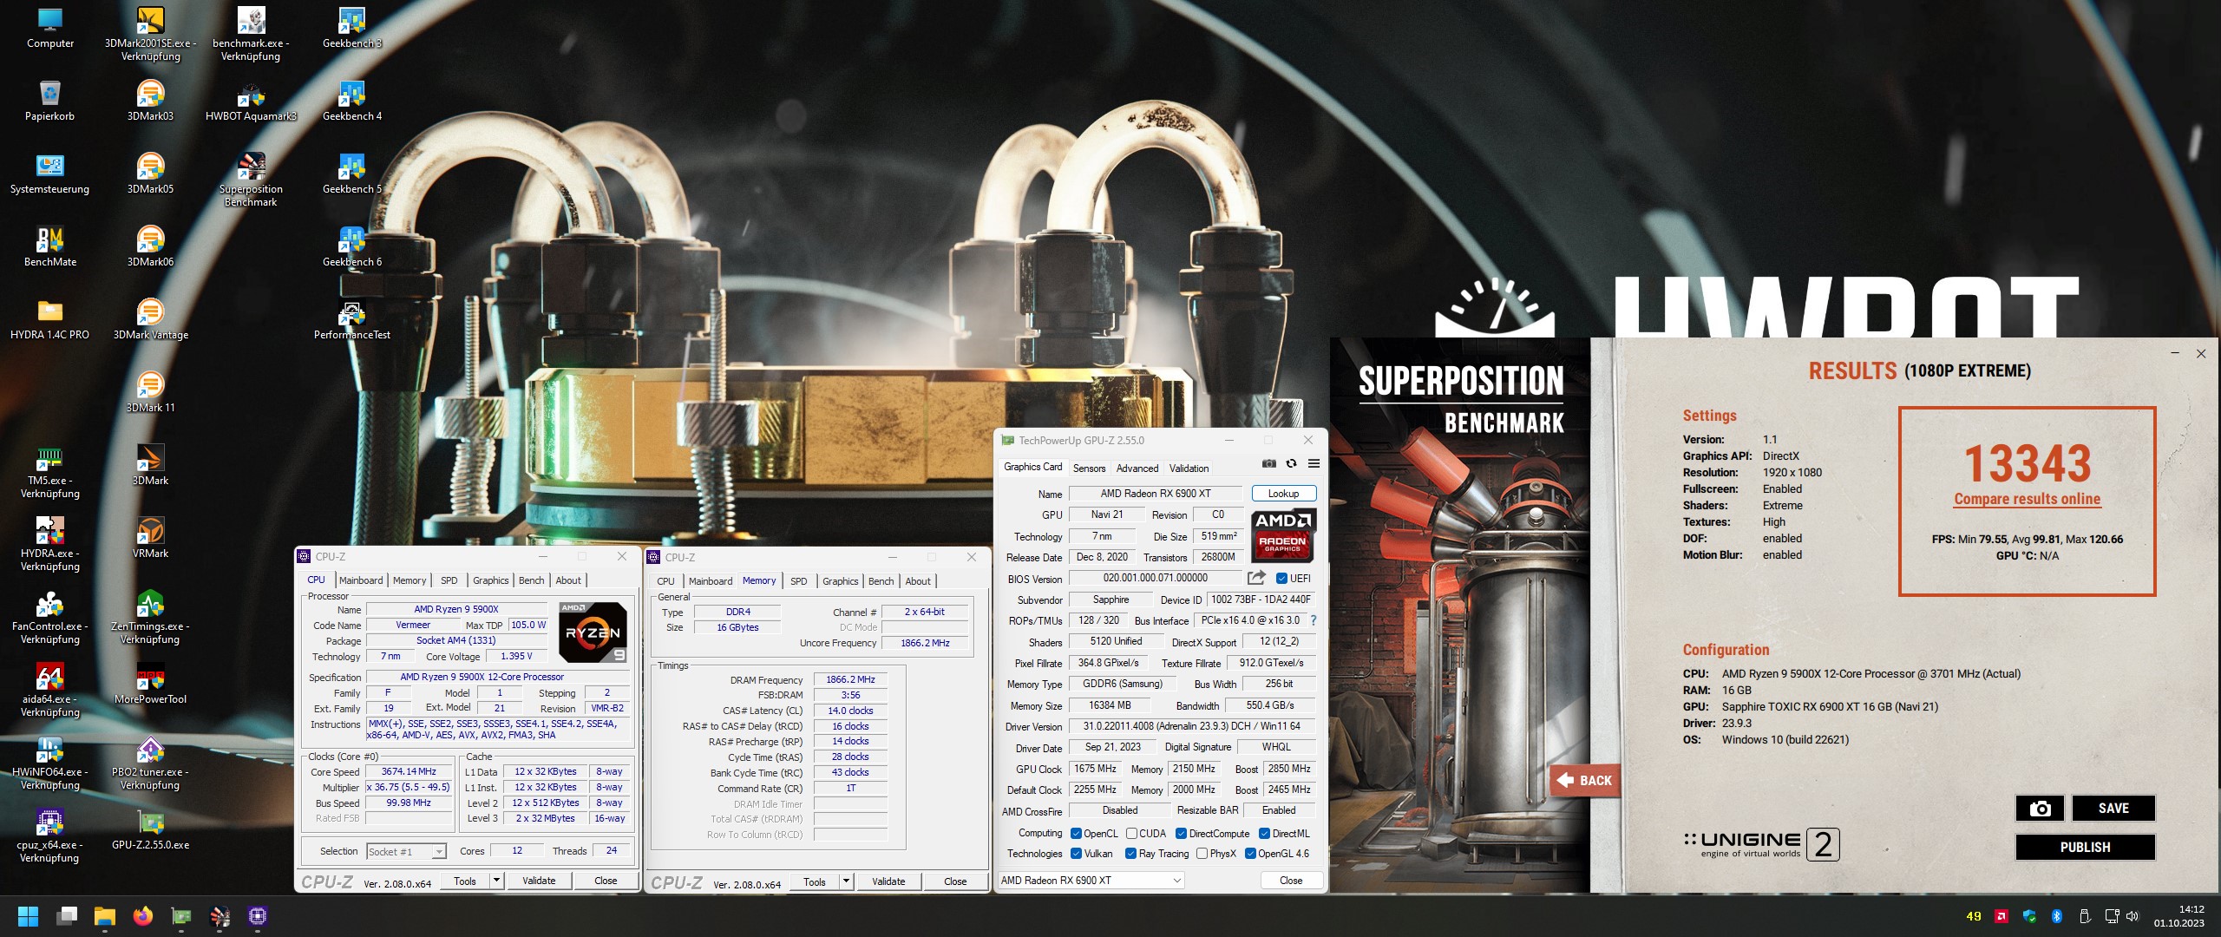Toggle the UEFI checkbox in GPU-Z

coord(1281,579)
